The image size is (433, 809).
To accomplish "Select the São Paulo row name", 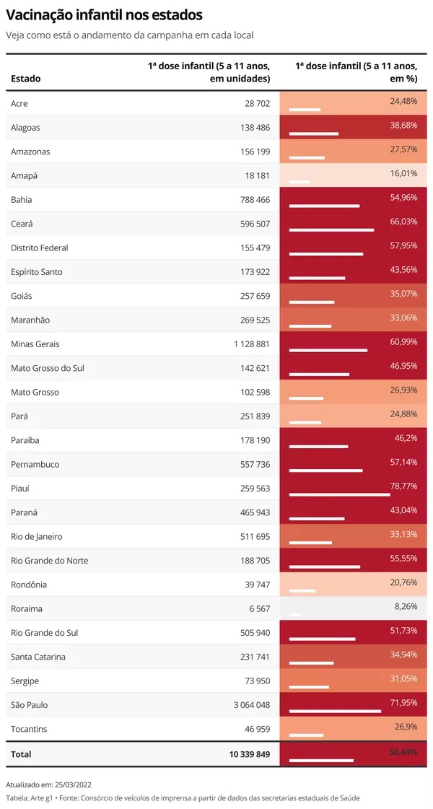I will pyautogui.click(x=30, y=705).
